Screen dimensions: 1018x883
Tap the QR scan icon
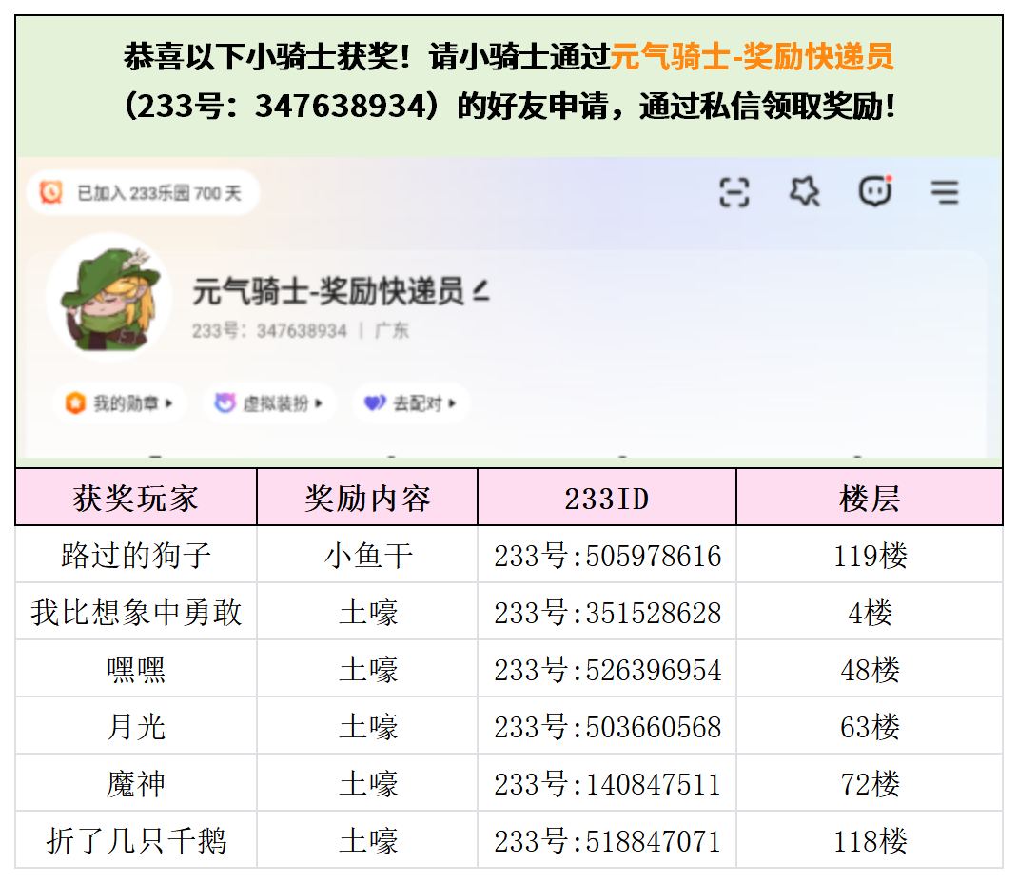tap(734, 193)
